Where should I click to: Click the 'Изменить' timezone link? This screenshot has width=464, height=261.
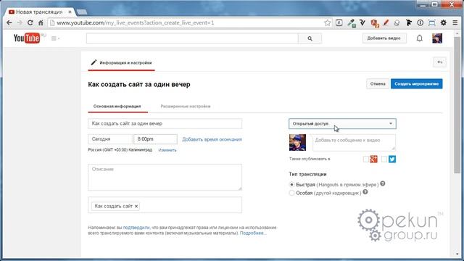[167, 150]
